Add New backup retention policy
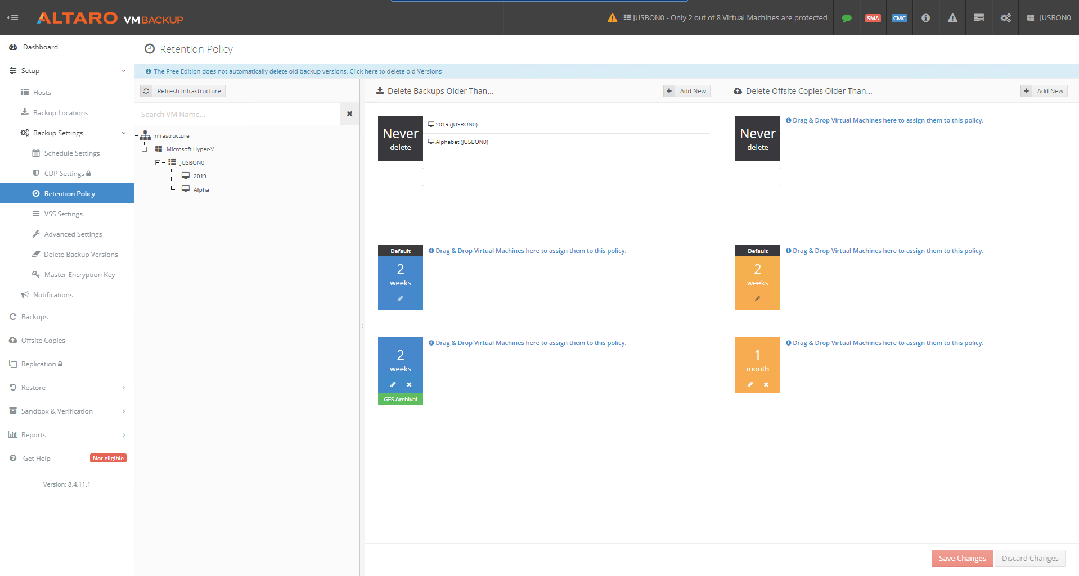 click(687, 91)
